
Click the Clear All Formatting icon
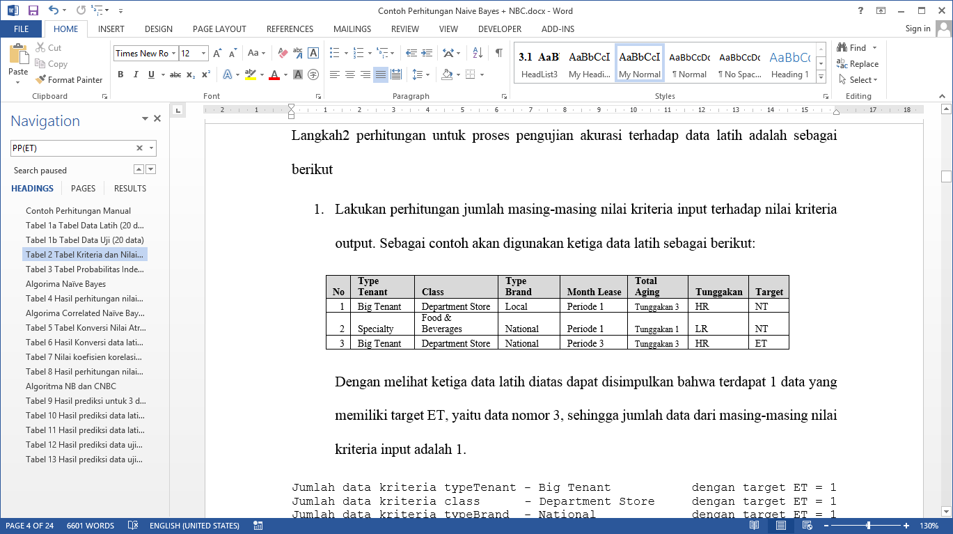click(x=283, y=53)
